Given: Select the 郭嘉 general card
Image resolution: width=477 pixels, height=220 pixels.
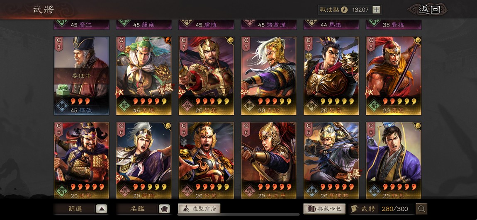Looking at the screenshot, I should point(394,160).
